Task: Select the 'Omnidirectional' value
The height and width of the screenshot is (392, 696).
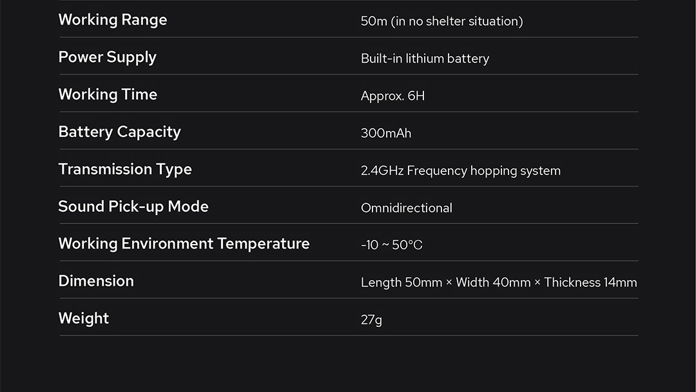Action: coord(406,208)
